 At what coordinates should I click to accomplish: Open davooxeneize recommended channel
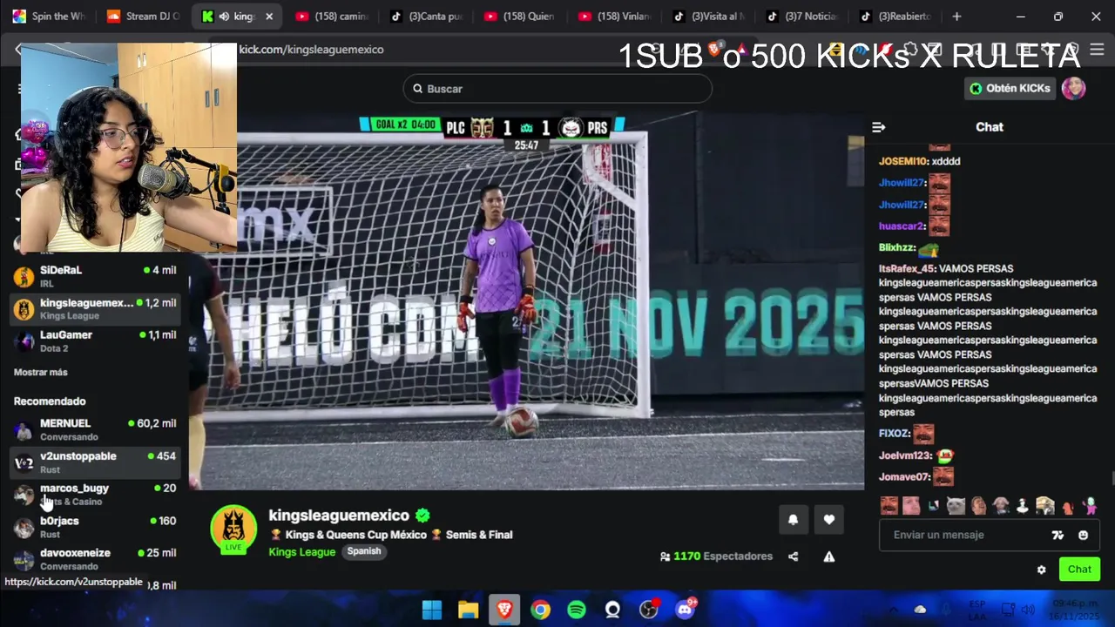pos(96,559)
